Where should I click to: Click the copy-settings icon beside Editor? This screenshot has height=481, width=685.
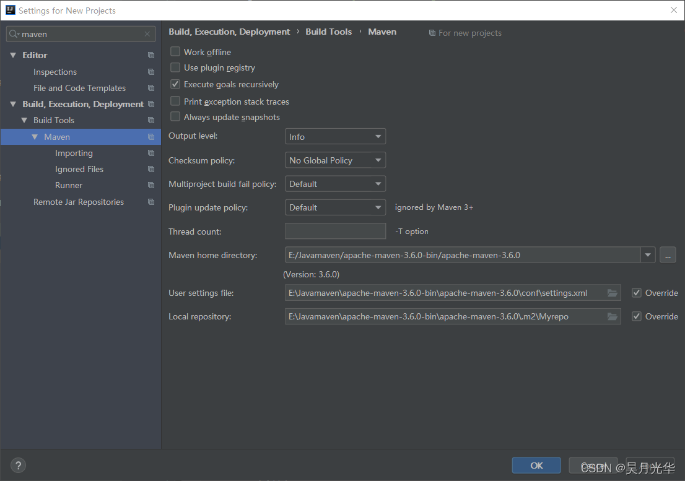click(x=151, y=55)
